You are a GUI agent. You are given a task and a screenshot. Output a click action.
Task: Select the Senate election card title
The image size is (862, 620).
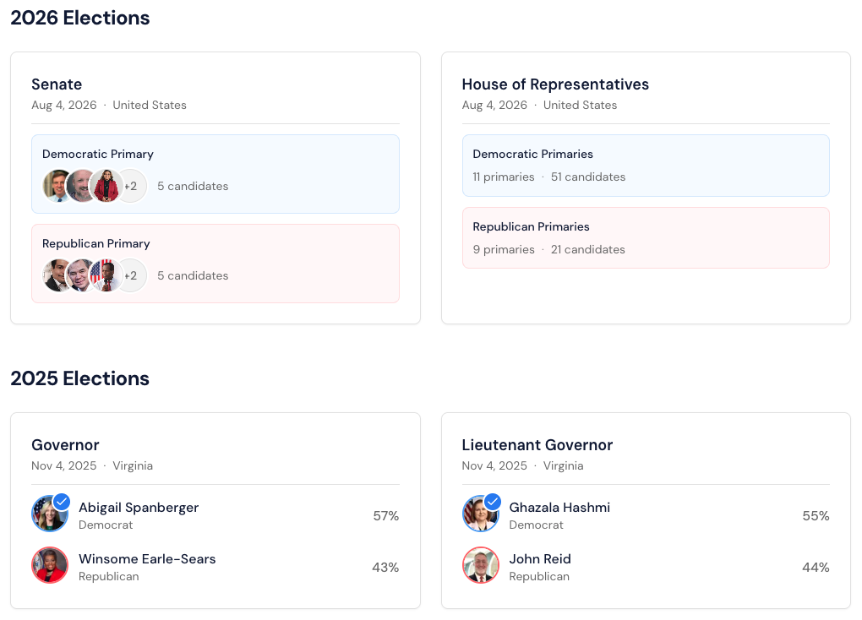point(57,84)
